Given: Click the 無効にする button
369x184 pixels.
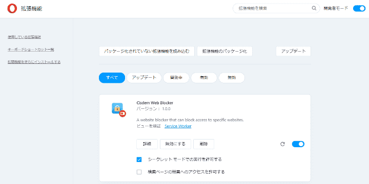Looking at the screenshot, I should tap(175, 144).
